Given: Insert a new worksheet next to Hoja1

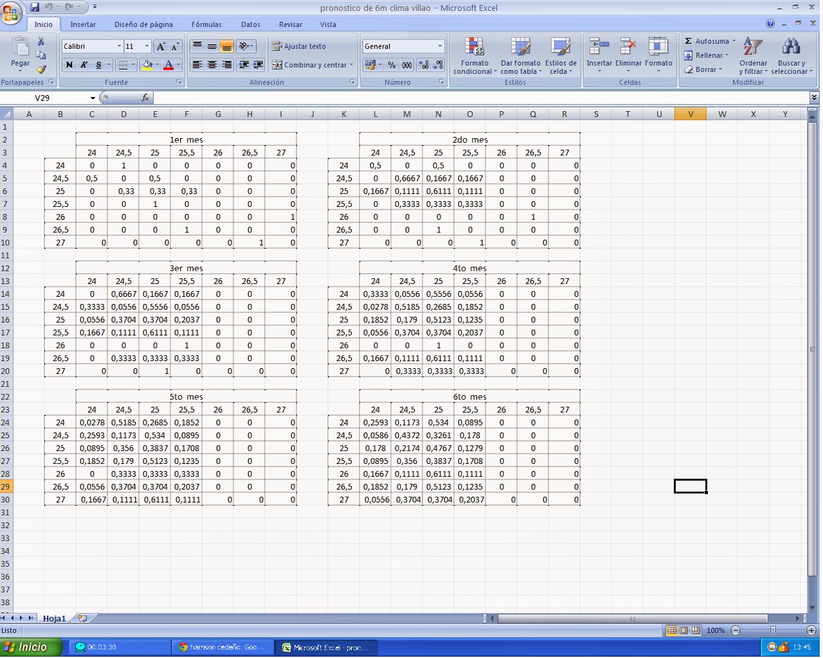Looking at the screenshot, I should [x=82, y=618].
